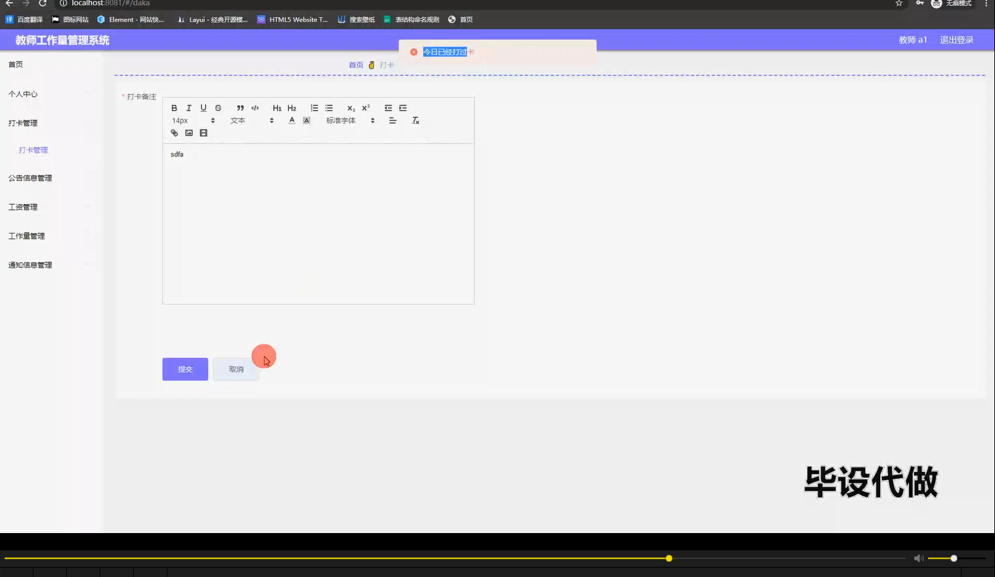Apply the H2 heading style
The height and width of the screenshot is (577, 995).
[x=292, y=108]
